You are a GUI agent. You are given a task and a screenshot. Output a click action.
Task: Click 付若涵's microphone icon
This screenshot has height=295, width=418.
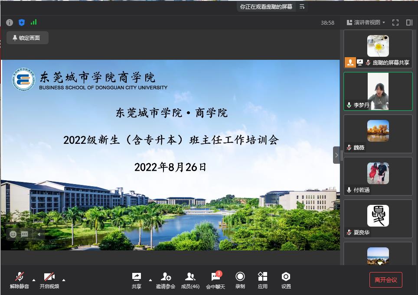click(x=349, y=190)
